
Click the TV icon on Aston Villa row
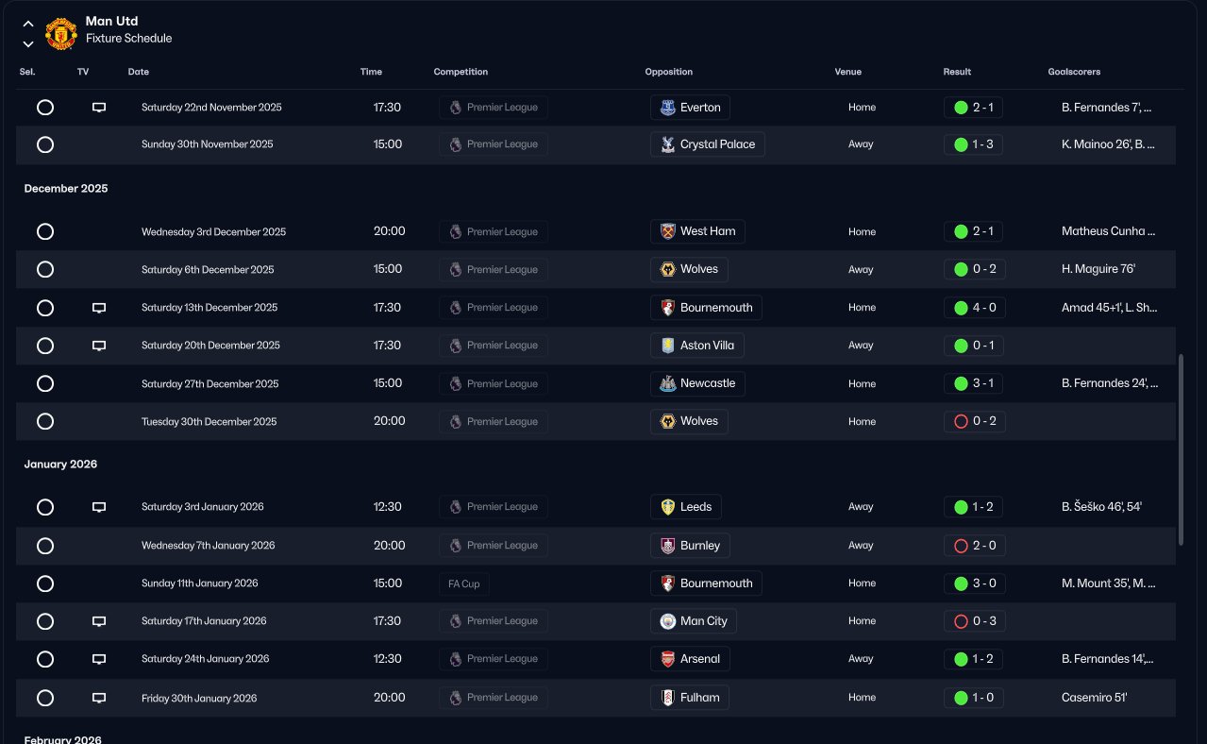[x=99, y=346]
